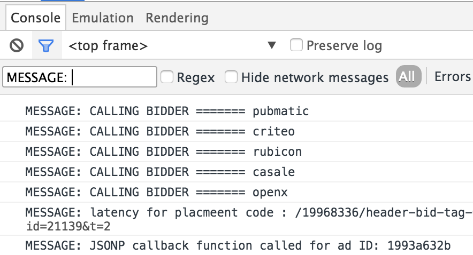
Task: Enable the Regex filter checkbox
Action: pyautogui.click(x=167, y=77)
